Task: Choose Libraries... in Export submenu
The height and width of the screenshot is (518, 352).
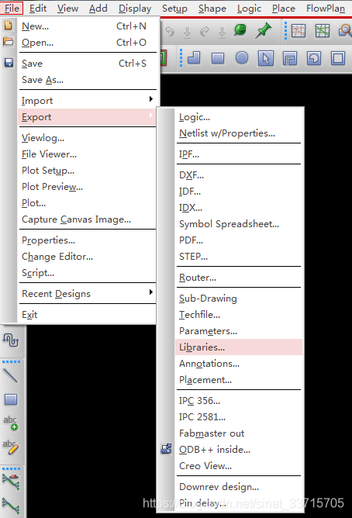Action: point(239,347)
